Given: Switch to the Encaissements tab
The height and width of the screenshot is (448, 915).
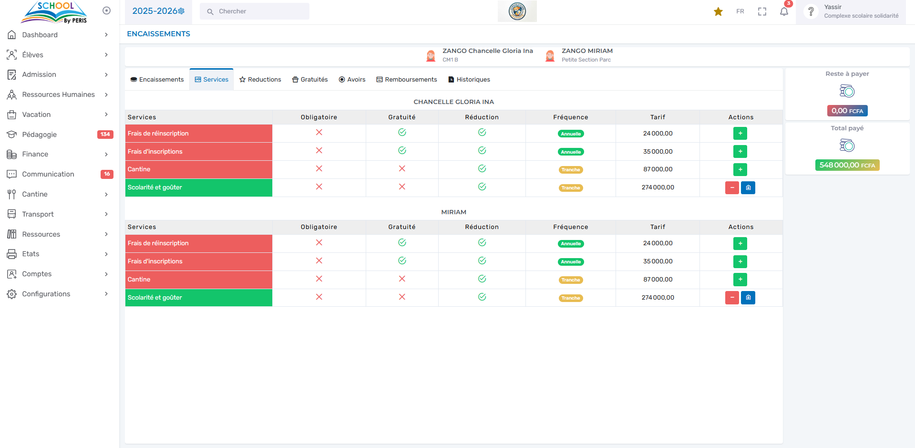Looking at the screenshot, I should click(157, 80).
